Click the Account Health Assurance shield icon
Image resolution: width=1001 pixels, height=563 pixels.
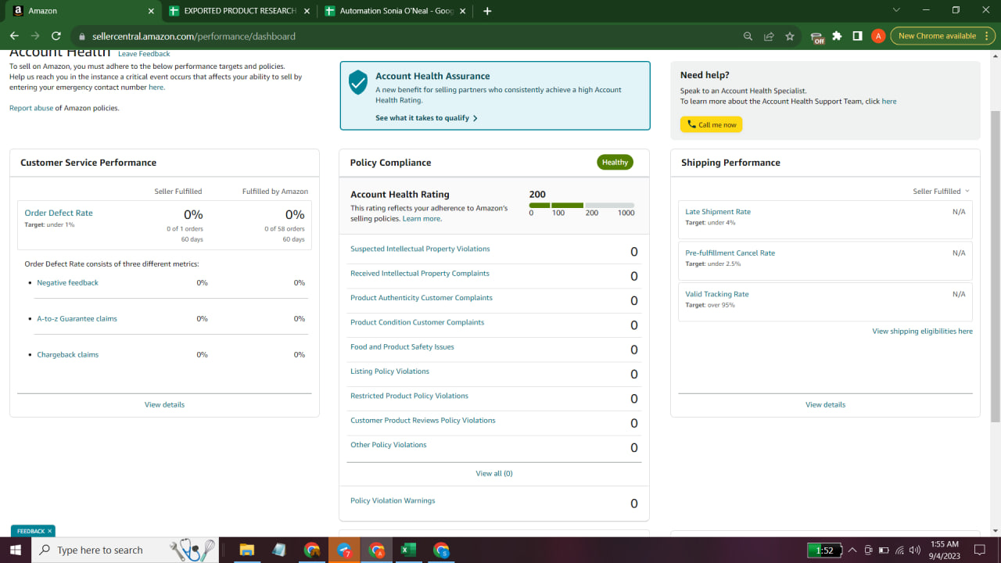pyautogui.click(x=358, y=81)
